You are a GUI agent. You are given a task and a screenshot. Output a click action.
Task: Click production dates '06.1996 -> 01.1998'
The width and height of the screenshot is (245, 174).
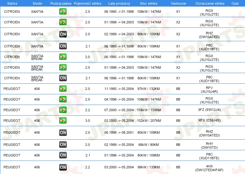click(x=119, y=78)
